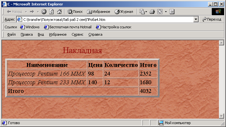Click Процессор Pentium 166 MMX cell

(47, 74)
